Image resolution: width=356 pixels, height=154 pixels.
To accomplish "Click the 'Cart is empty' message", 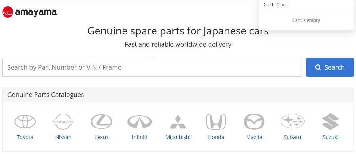I will (x=306, y=20).
